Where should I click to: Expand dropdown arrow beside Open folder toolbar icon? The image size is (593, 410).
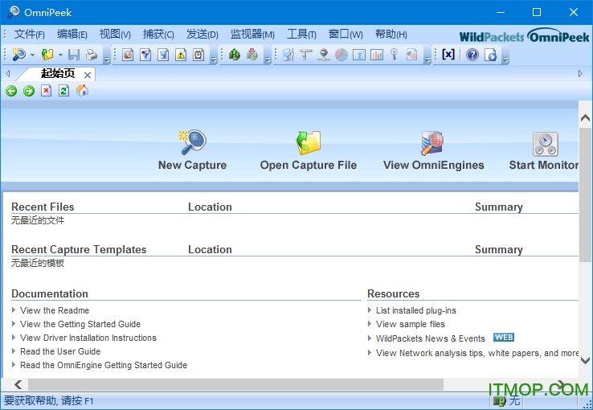[60, 55]
